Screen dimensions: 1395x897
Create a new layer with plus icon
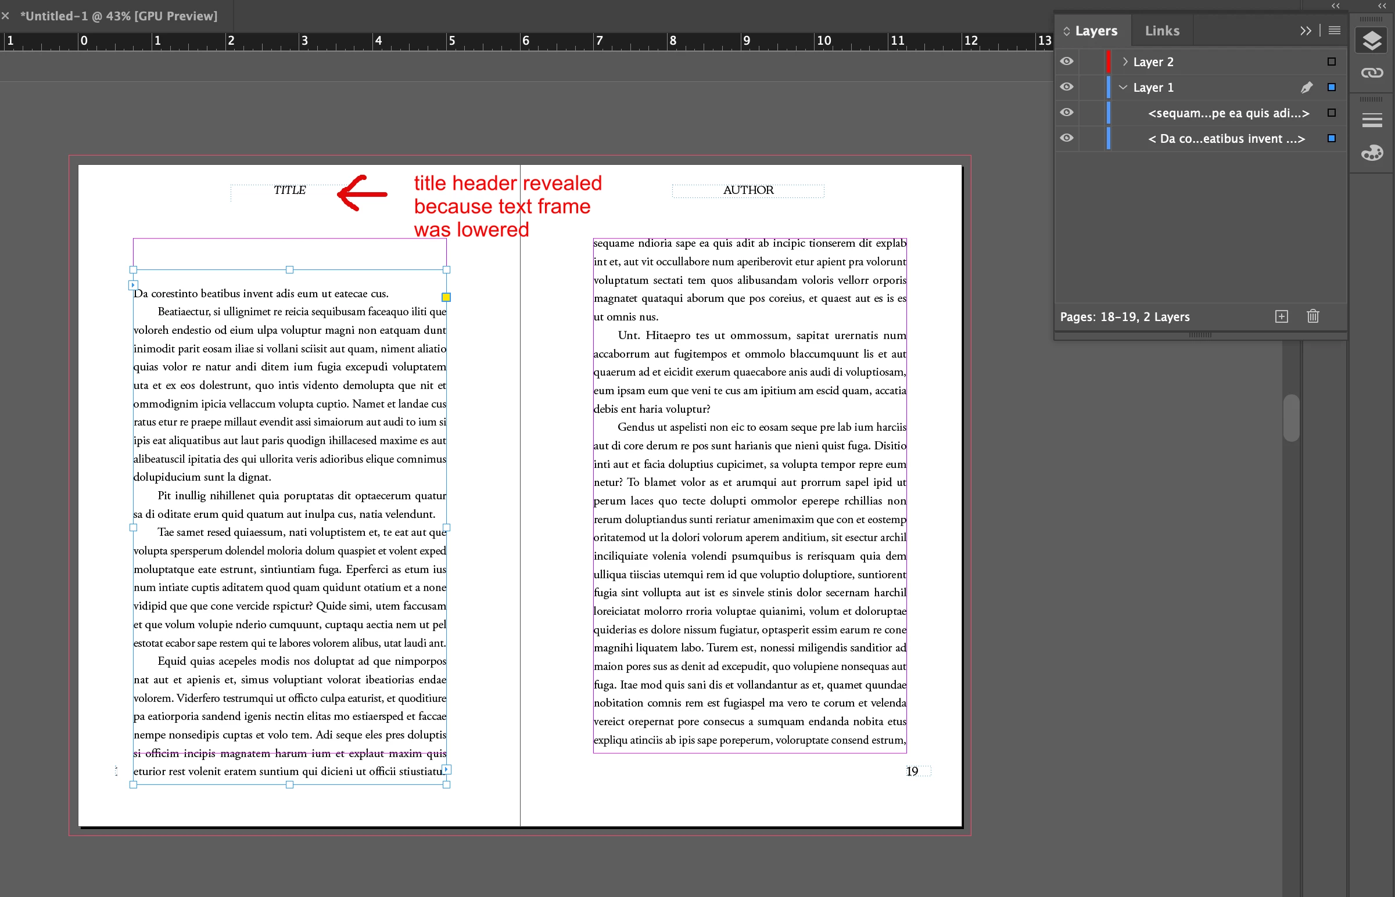coord(1281,316)
